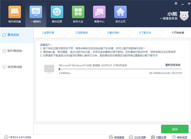Go to step 1.监测环境
Viewport: 191px width, 139px height.
pyautogui.click(x=48, y=32)
